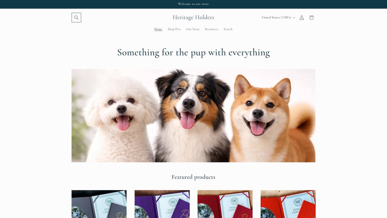Click the 'Welcome to our store' announcement bar
The image size is (387, 218).
pos(193,4)
